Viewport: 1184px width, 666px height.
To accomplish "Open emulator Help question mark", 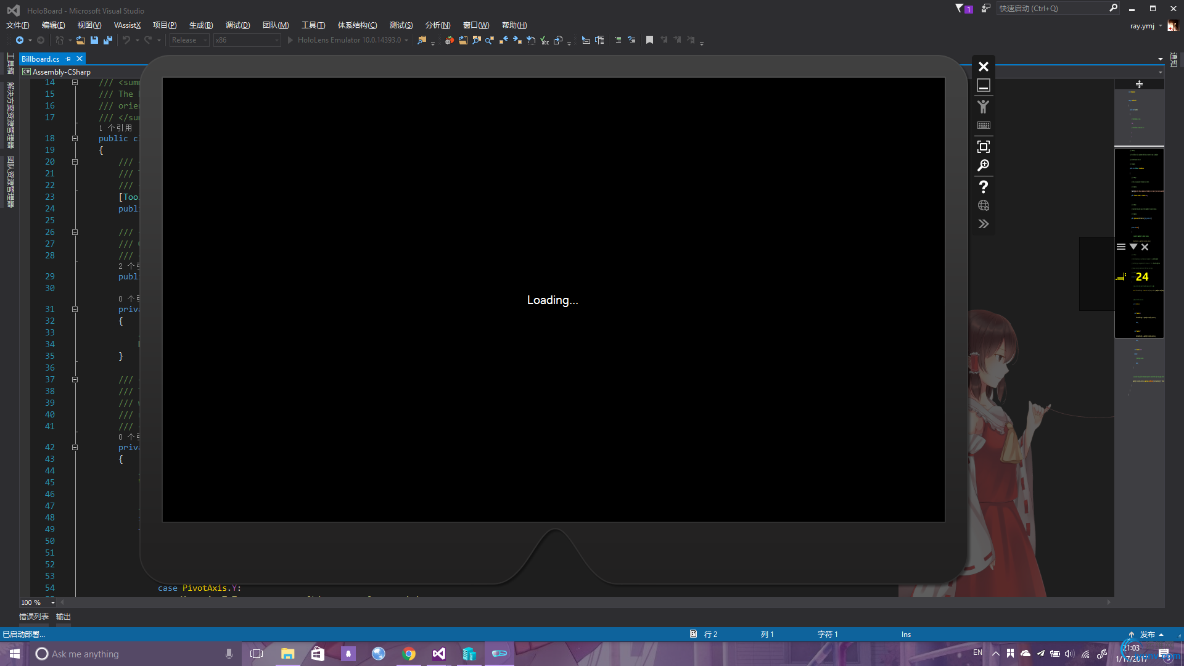I will point(984,186).
